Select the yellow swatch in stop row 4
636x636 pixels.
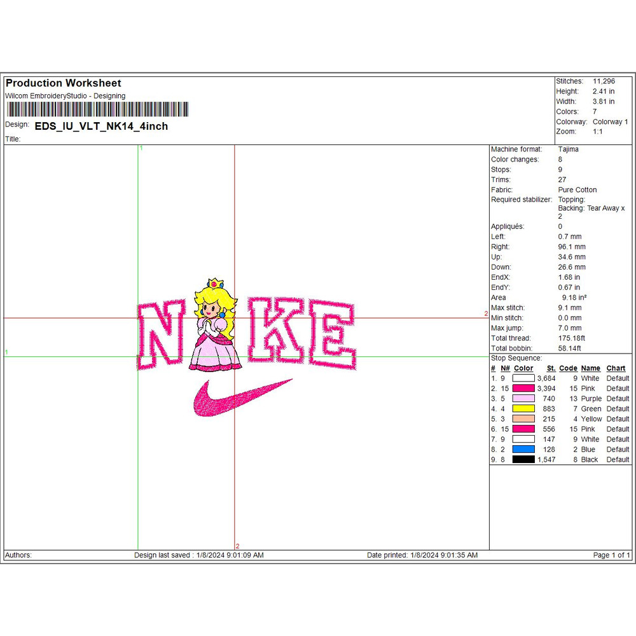[523, 409]
